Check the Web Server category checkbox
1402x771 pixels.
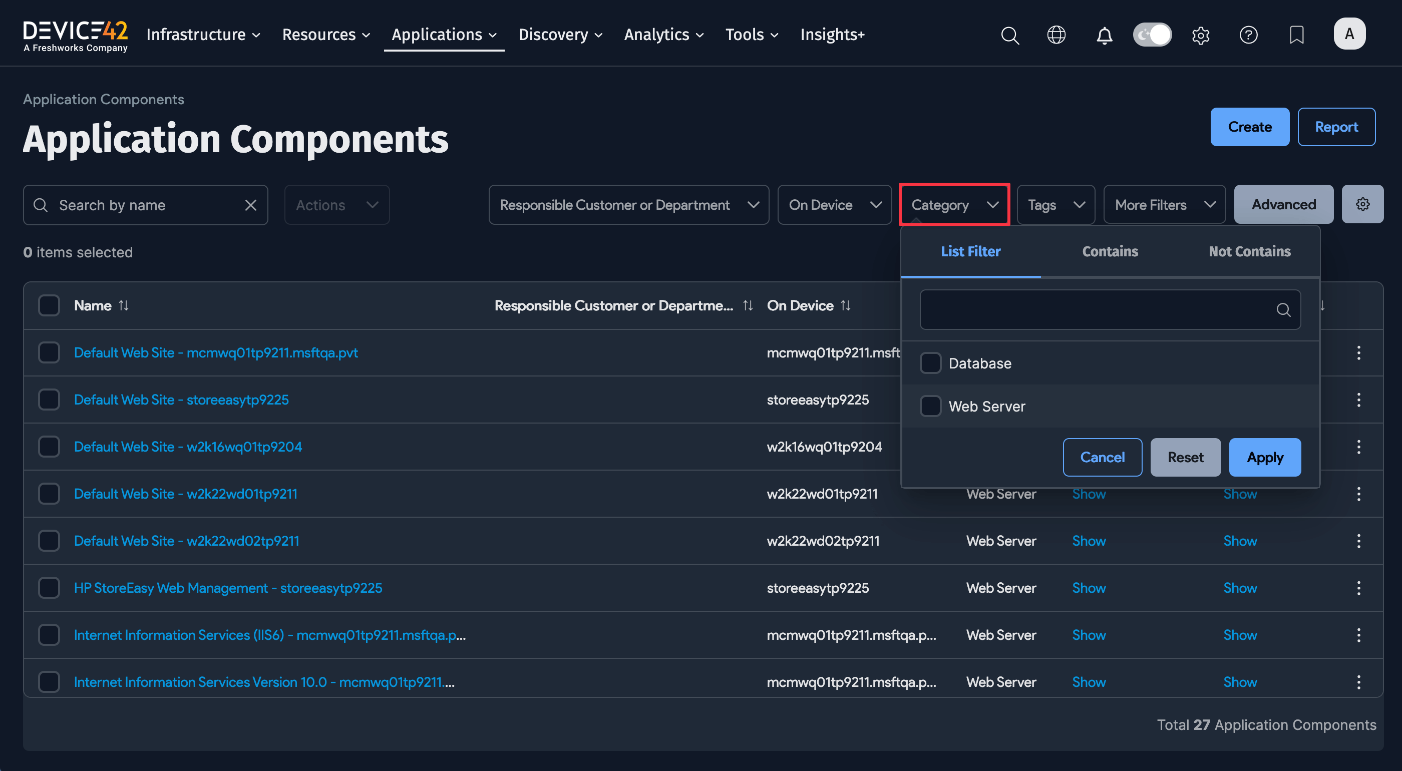click(x=931, y=406)
